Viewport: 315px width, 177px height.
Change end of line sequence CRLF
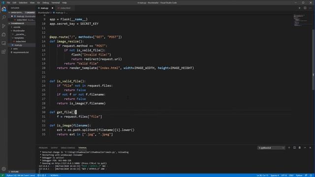click(291, 176)
